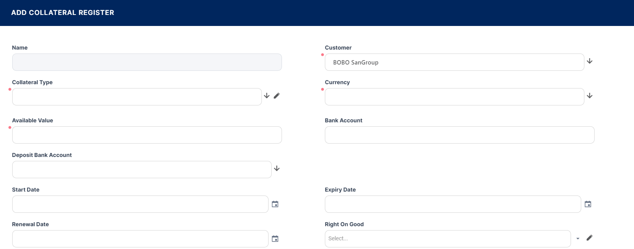Click into the Available Value field
The width and height of the screenshot is (634, 249).
pos(147,135)
